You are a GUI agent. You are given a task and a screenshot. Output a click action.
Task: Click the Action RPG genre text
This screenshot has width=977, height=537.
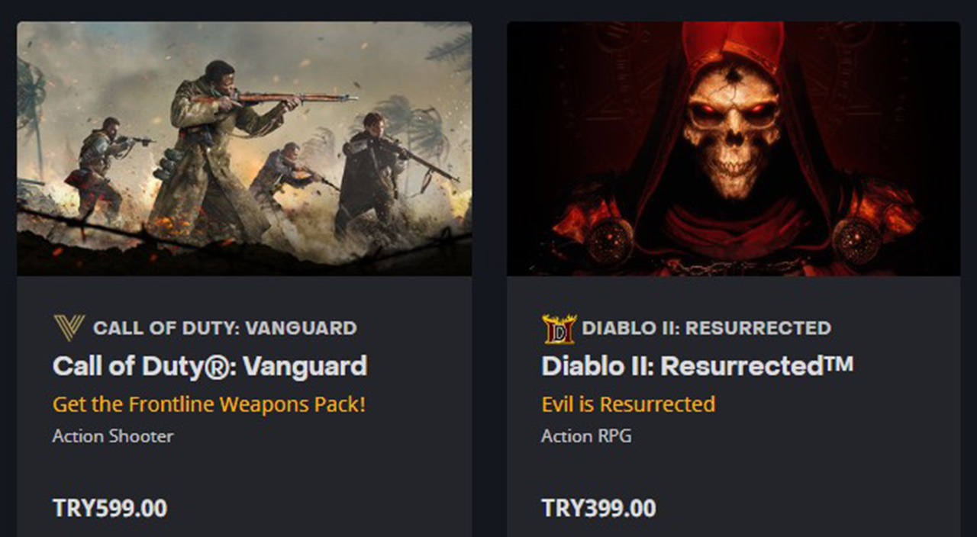click(586, 436)
